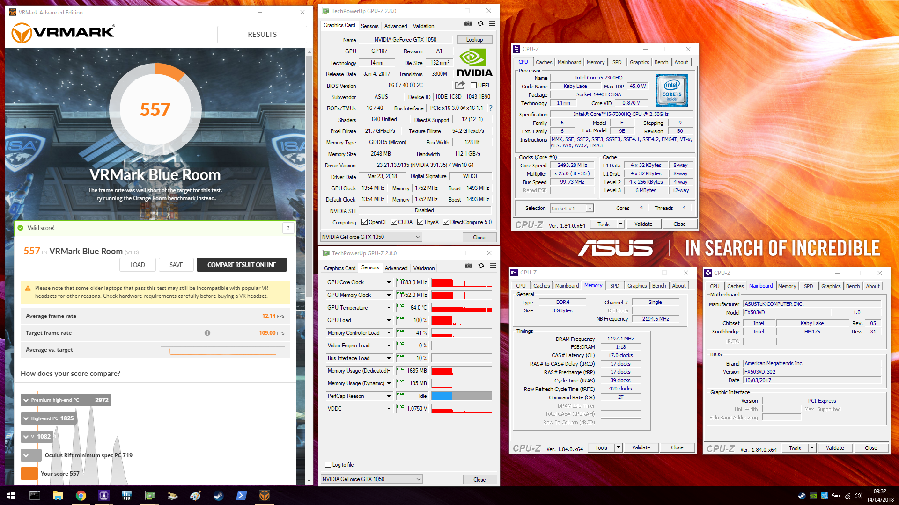Click the SAVE button in VRMark
The width and height of the screenshot is (899, 505).
tap(176, 265)
